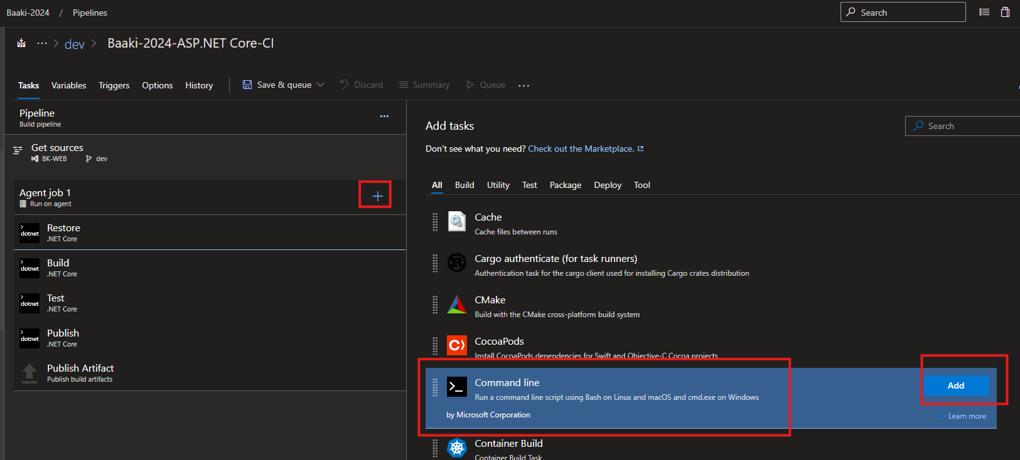Screen dimensions: 1020x460
Task: Click the Run on agent server icon
Action: (23, 204)
